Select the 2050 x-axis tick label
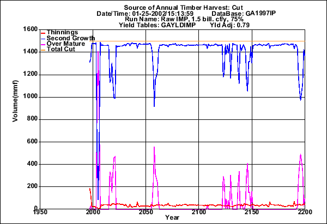This screenshot has width=327, height=224. [146, 212]
